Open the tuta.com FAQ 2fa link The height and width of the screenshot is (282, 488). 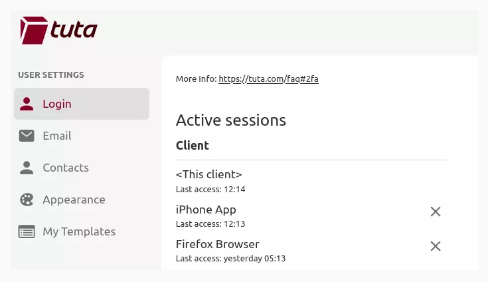(268, 79)
